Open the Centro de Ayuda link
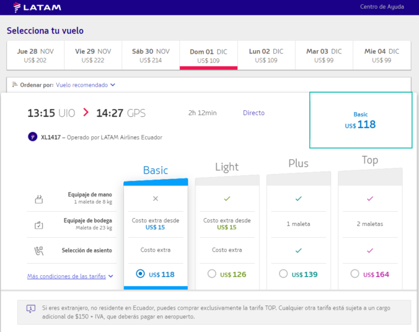The height and width of the screenshot is (332, 419). [382, 6]
